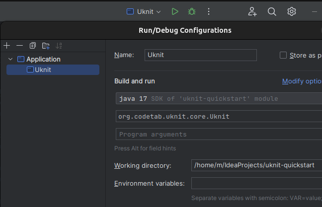Click the Press Alt for field hints text
The image size is (322, 207).
click(x=145, y=148)
